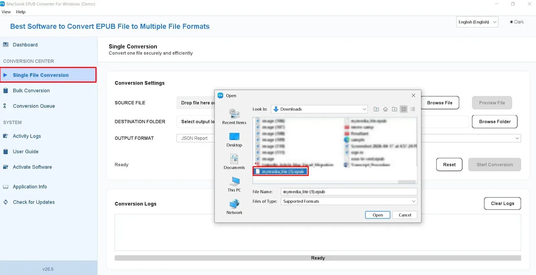Click the Single File Conversion arrow icon
536x275 pixels.
pyautogui.click(x=5, y=75)
